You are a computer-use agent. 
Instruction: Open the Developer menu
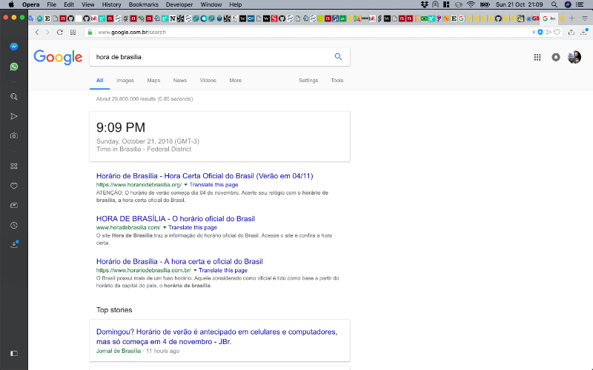tap(179, 4)
